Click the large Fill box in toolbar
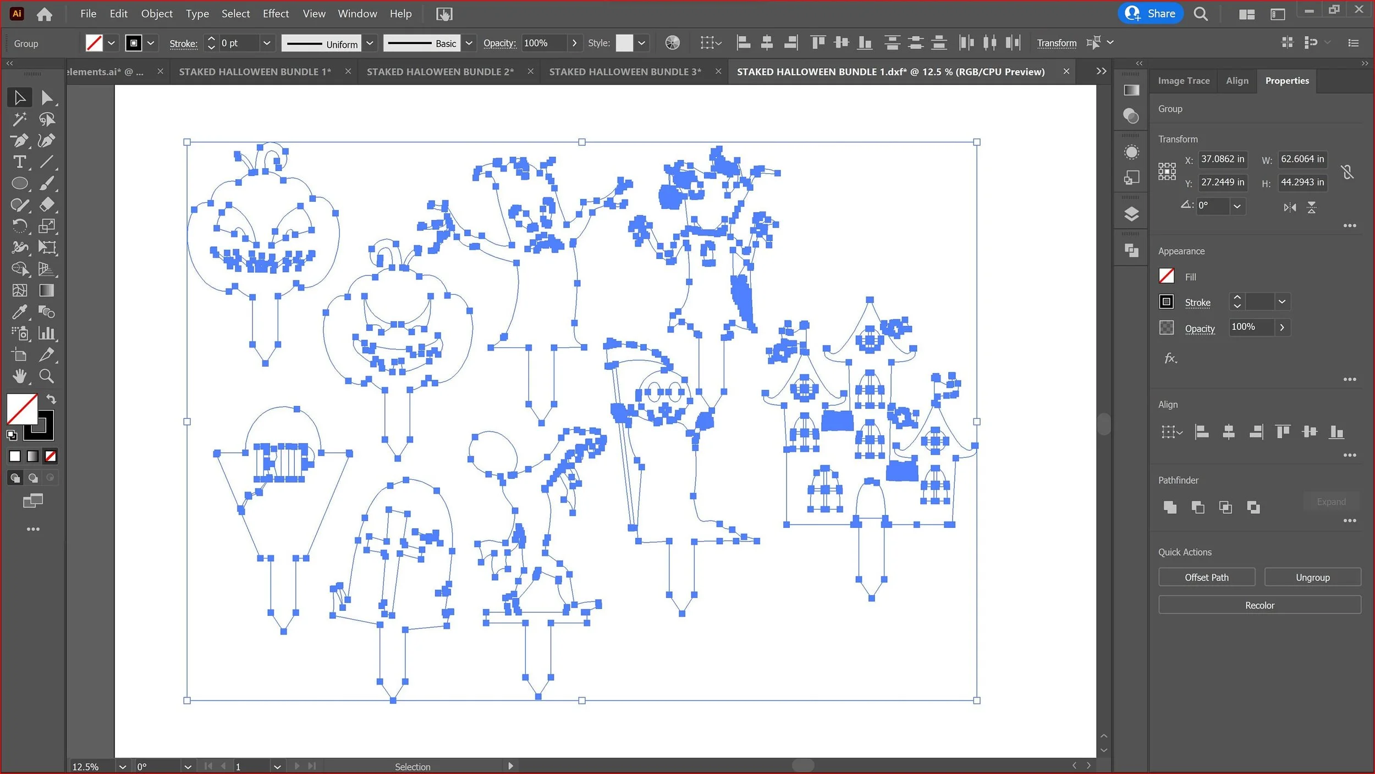 tap(22, 410)
